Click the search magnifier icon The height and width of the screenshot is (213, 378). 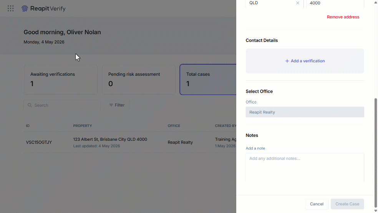tap(30, 105)
